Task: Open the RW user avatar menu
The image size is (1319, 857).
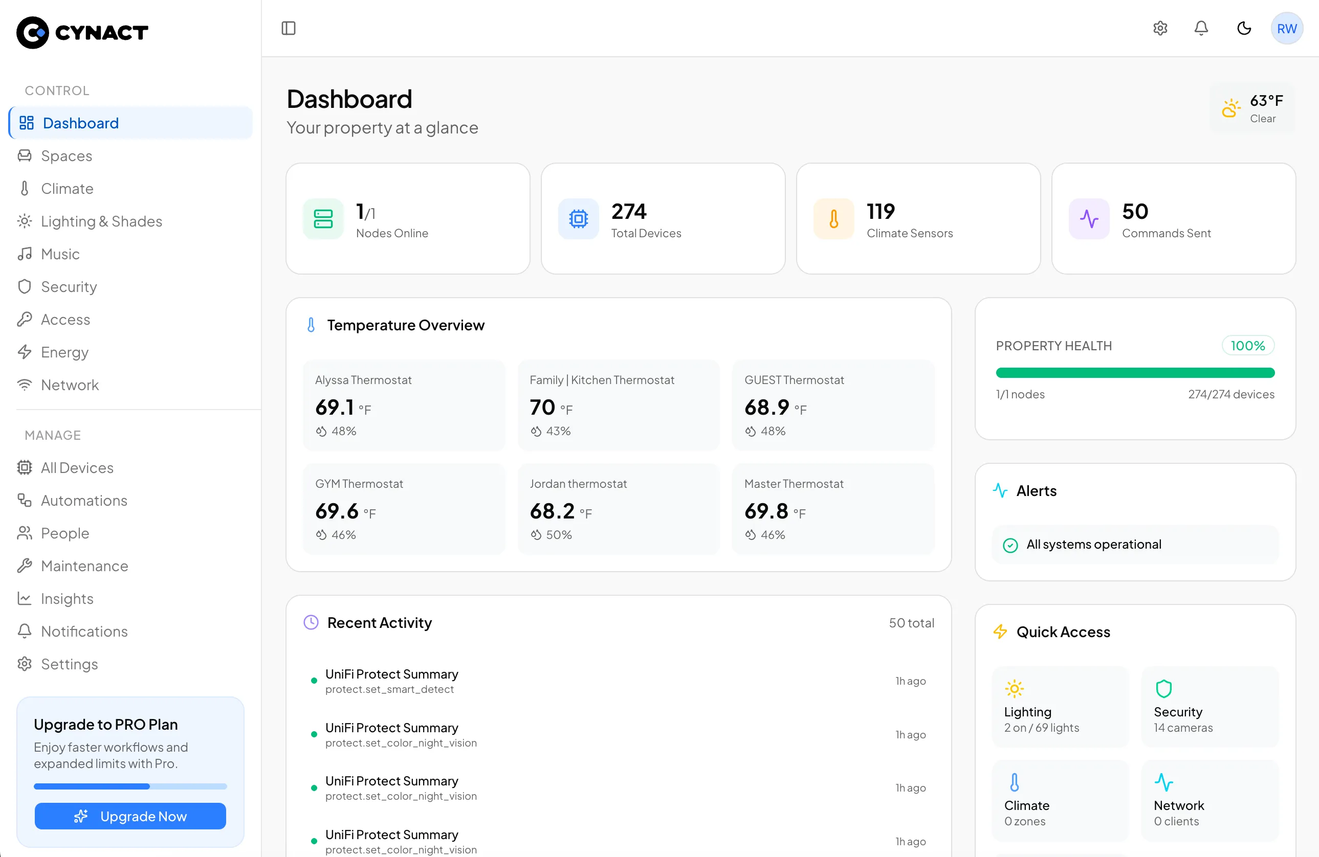Action: tap(1287, 28)
